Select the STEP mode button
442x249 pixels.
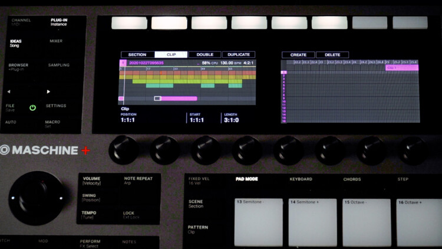(x=403, y=179)
